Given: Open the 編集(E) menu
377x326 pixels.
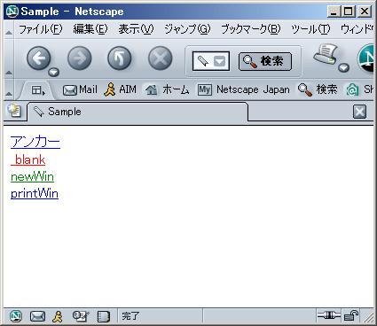Looking at the screenshot, I should pyautogui.click(x=90, y=29).
